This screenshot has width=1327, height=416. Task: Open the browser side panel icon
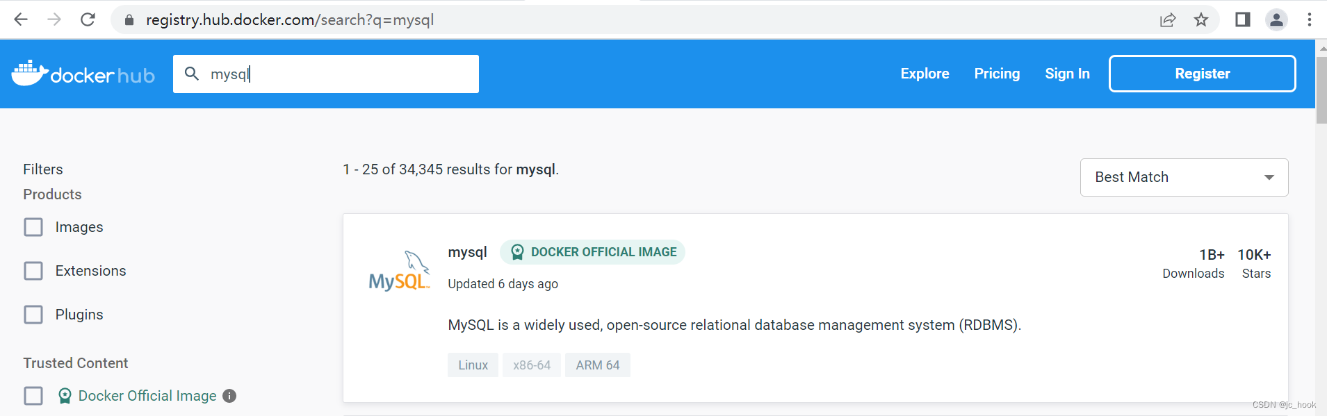(x=1243, y=19)
